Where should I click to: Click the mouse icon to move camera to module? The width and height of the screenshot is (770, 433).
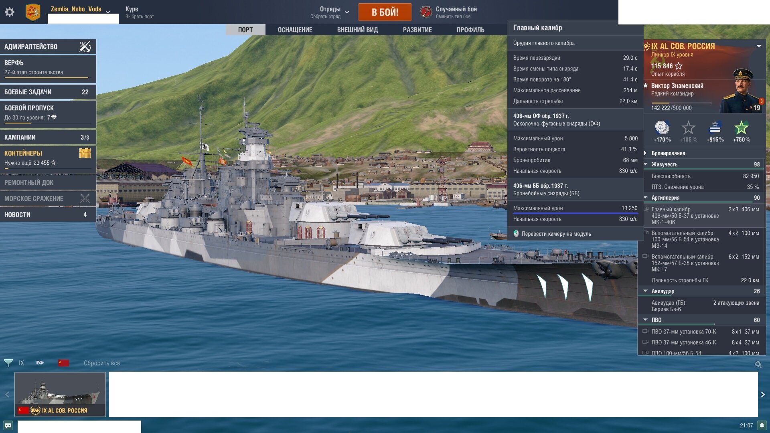point(516,234)
